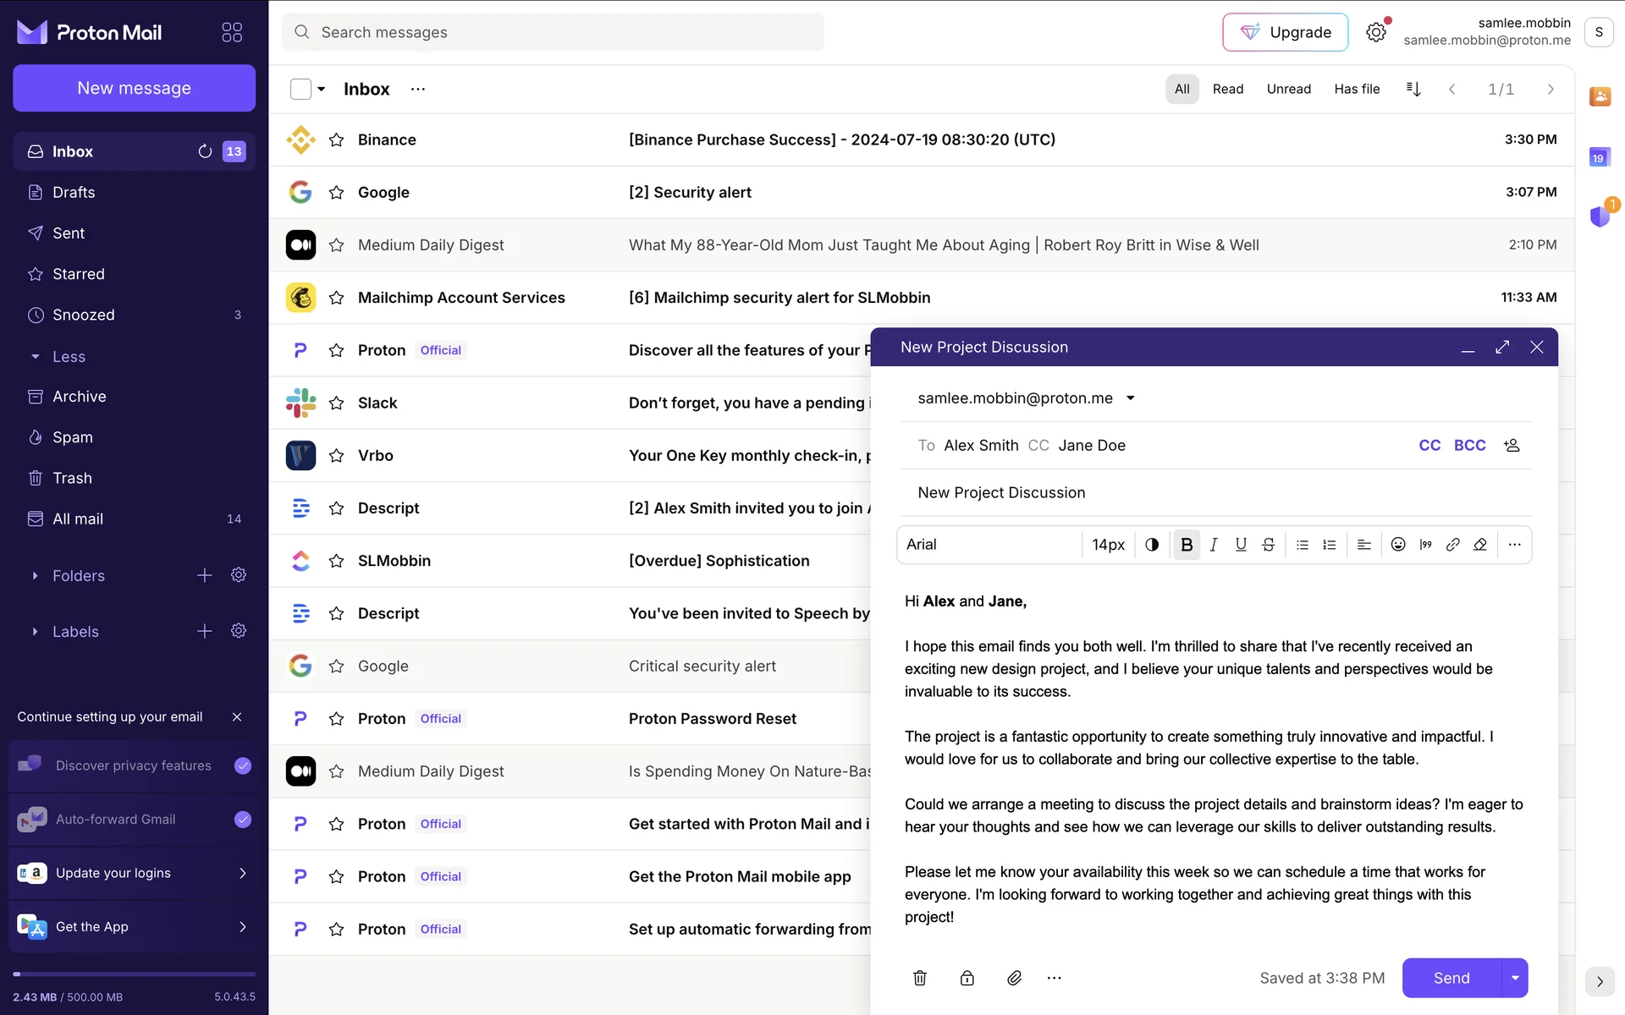Open the Send options dropdown arrow
The height and width of the screenshot is (1015, 1625).
coord(1515,978)
